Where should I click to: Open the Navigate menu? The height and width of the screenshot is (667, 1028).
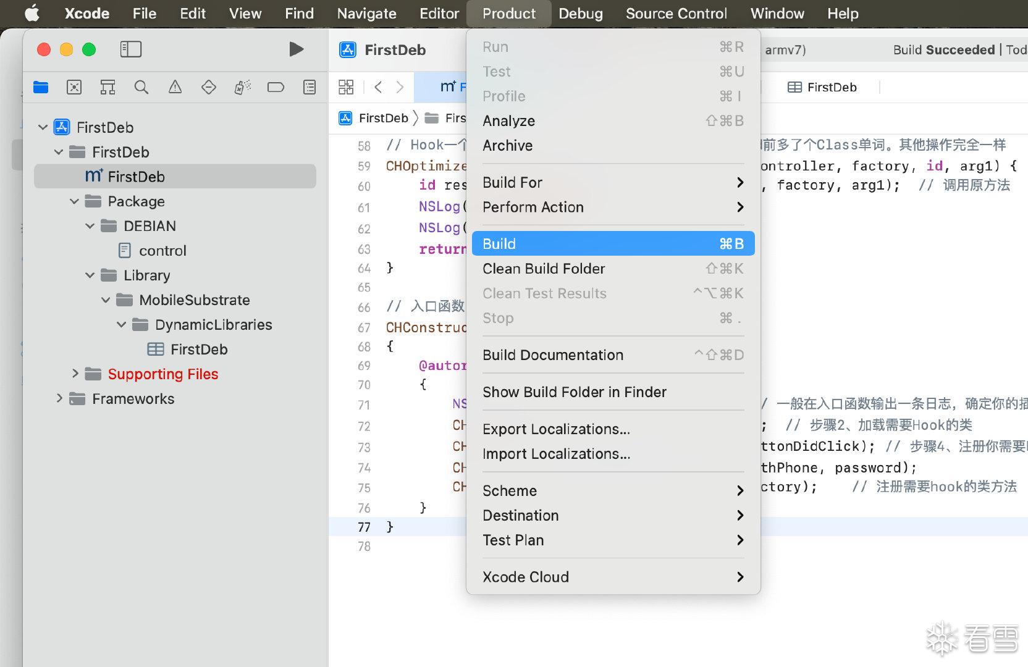pyautogui.click(x=367, y=13)
